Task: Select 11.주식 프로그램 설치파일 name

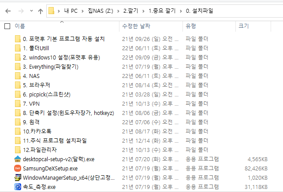Action: tap(55, 140)
